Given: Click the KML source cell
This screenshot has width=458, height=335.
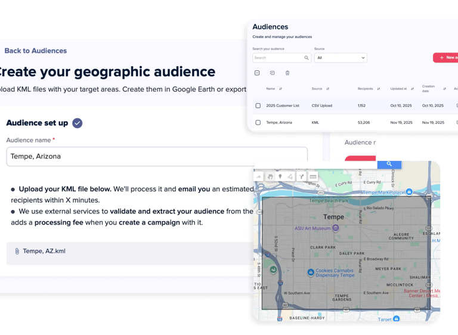Looking at the screenshot, I should coord(315,123).
